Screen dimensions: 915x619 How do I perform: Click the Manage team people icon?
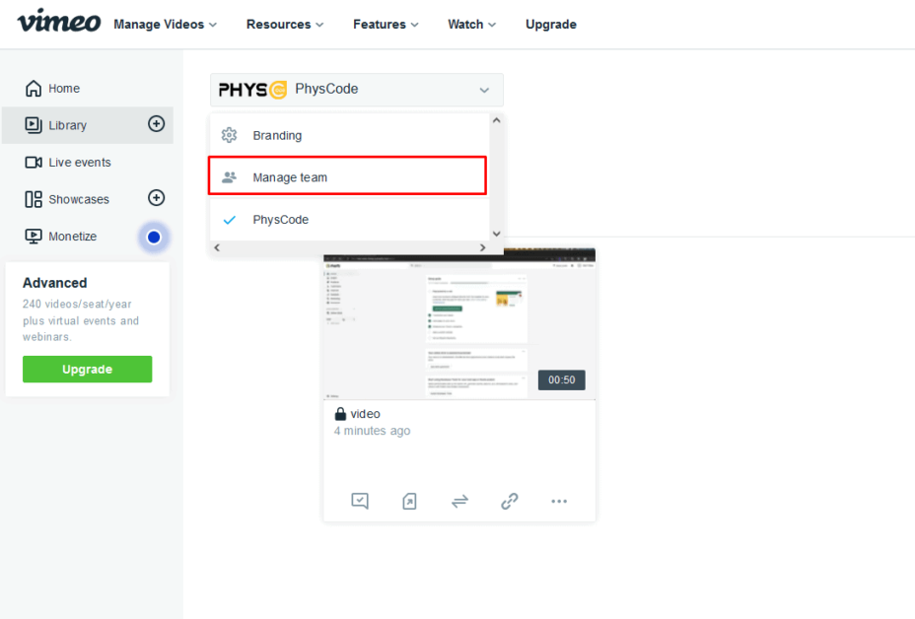click(x=230, y=176)
